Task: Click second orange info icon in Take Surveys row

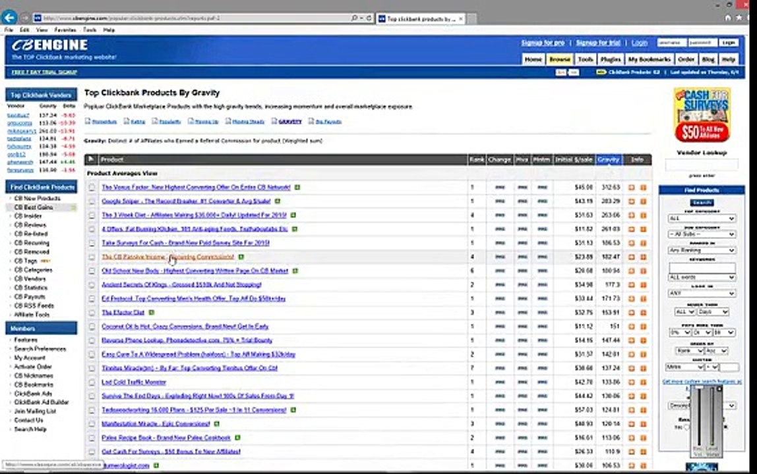Action: coord(643,243)
